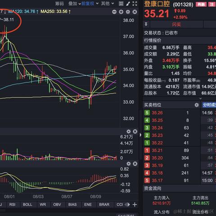Click the 交易状态：已收市 status line
This screenshot has height=216, width=216.
[161, 33]
